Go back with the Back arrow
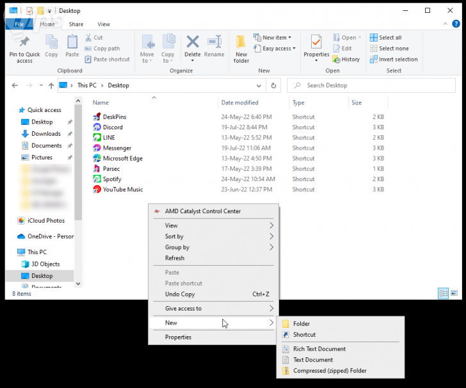This screenshot has height=388, width=466. 15,86
